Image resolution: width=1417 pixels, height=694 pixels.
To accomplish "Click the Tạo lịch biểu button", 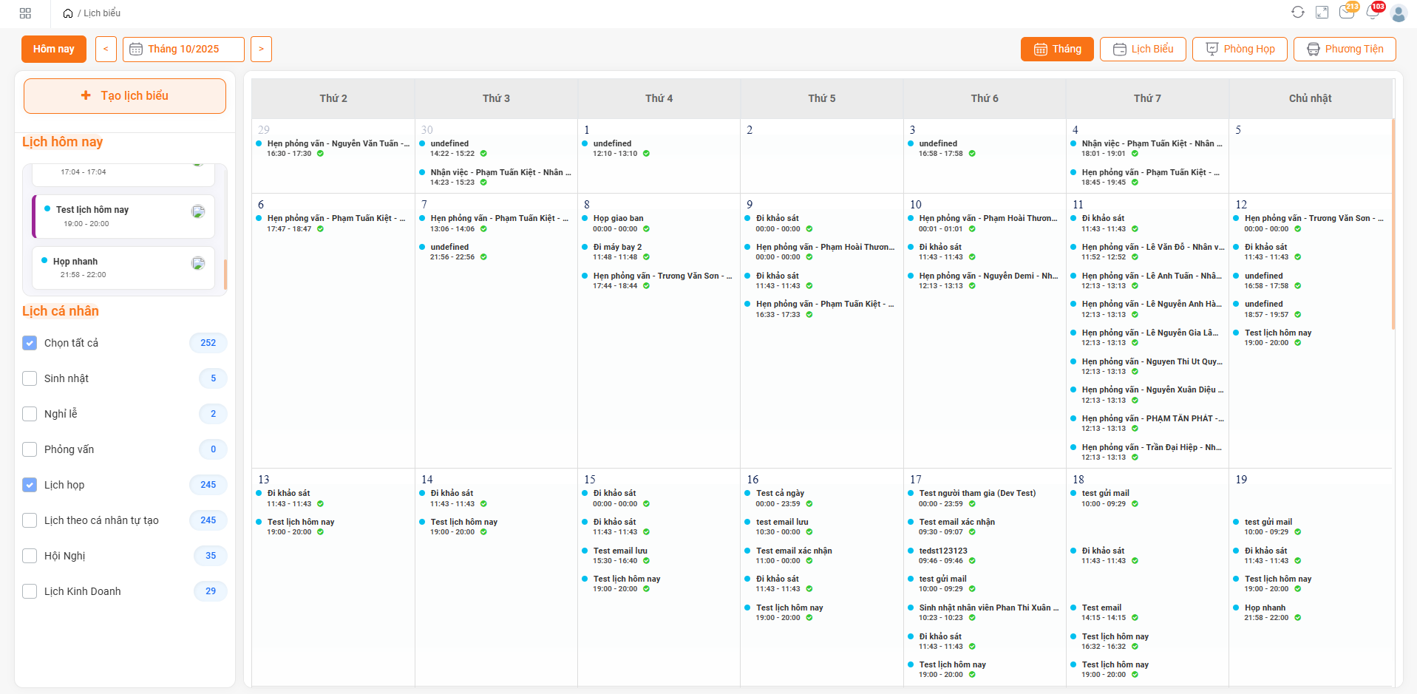I will tap(125, 96).
